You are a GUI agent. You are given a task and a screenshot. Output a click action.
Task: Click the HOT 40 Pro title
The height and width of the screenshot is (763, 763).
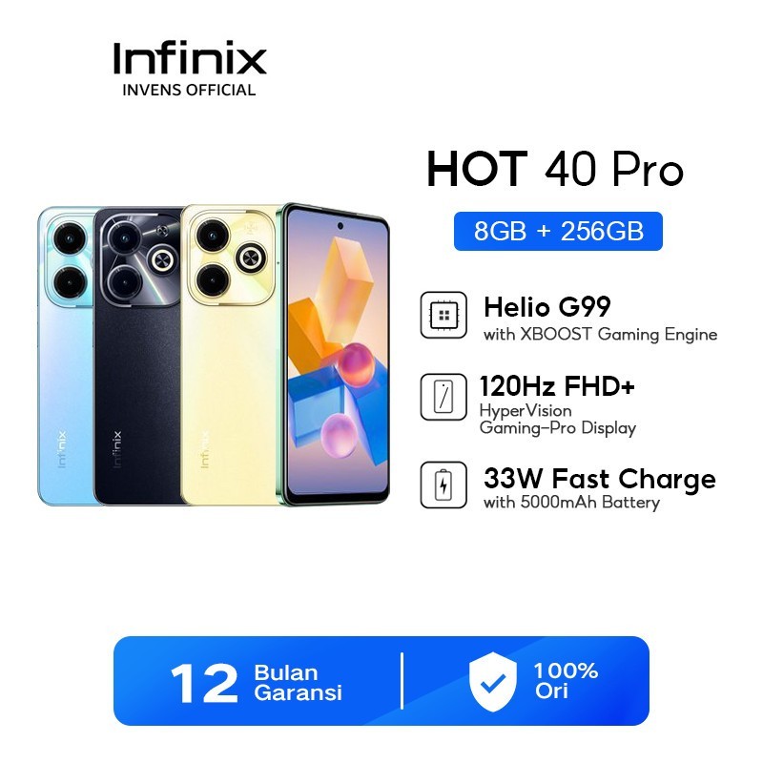pos(555,170)
